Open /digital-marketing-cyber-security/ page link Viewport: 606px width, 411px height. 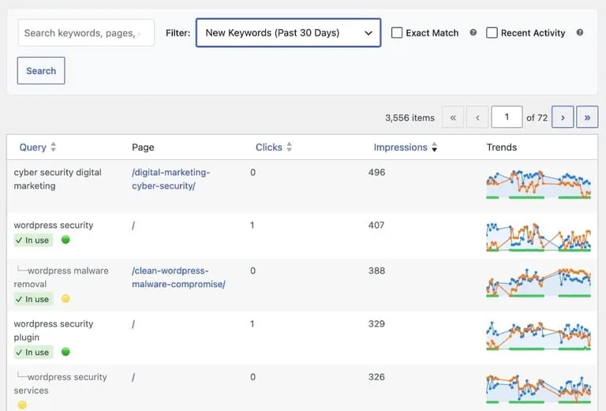[170, 179]
